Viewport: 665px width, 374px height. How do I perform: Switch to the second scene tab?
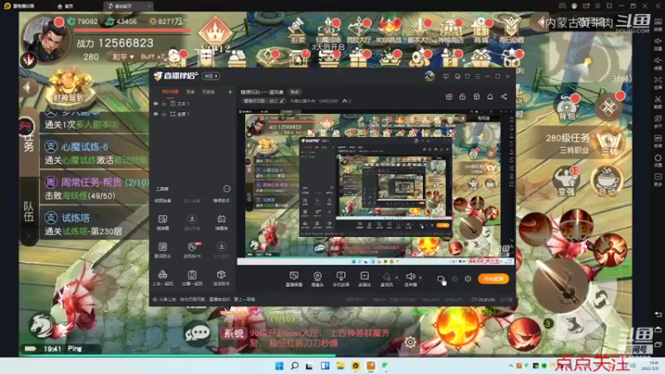(x=190, y=91)
